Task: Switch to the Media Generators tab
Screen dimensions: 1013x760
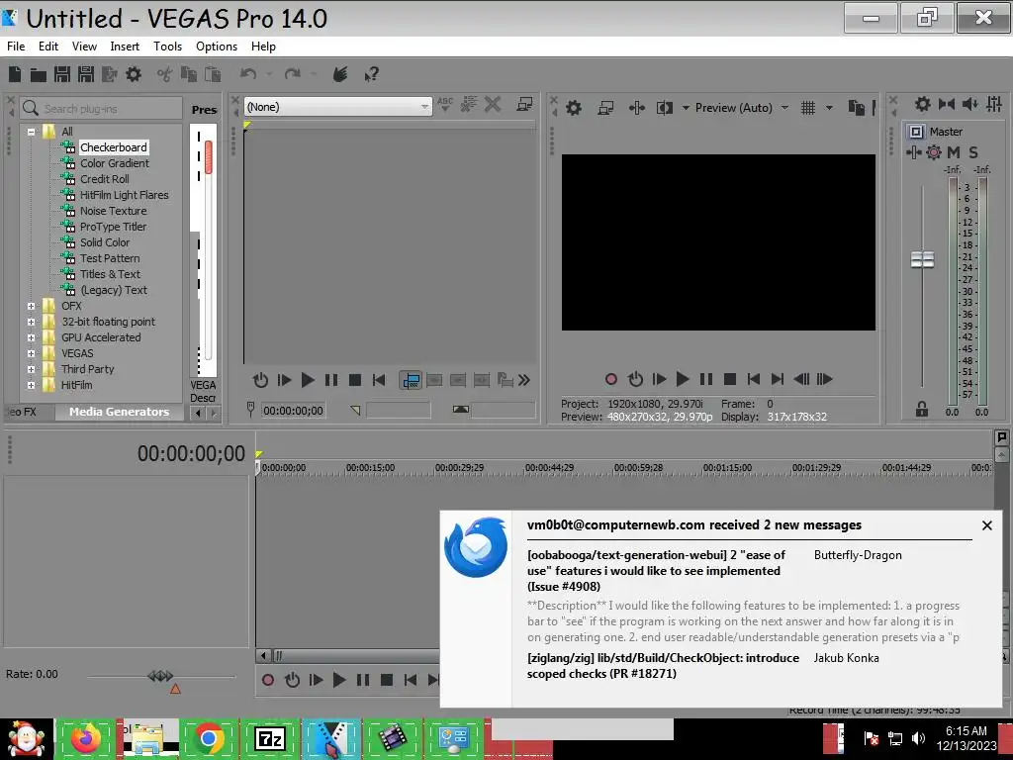Action: [x=119, y=412]
